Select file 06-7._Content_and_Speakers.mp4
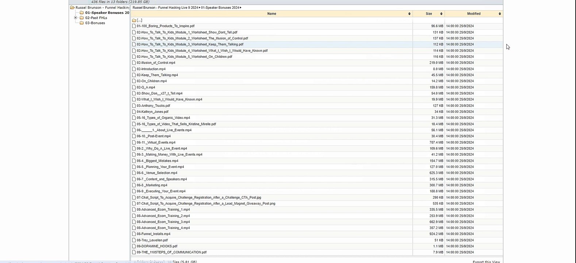The image size is (576, 263). 162,179
